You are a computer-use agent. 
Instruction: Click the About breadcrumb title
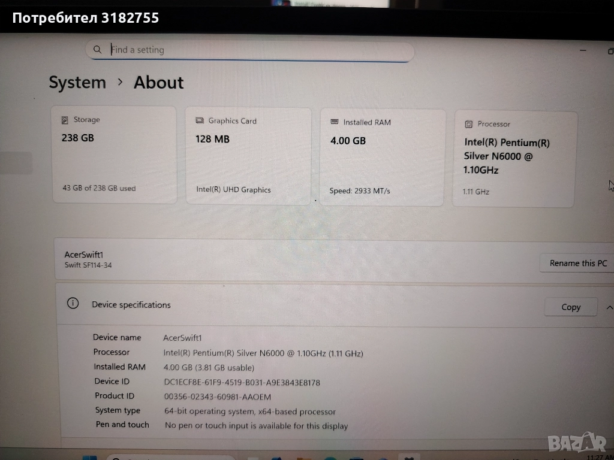[x=158, y=83]
